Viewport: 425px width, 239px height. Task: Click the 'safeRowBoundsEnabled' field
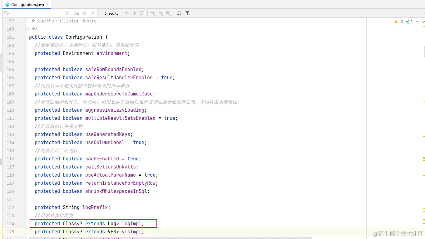click(x=113, y=69)
